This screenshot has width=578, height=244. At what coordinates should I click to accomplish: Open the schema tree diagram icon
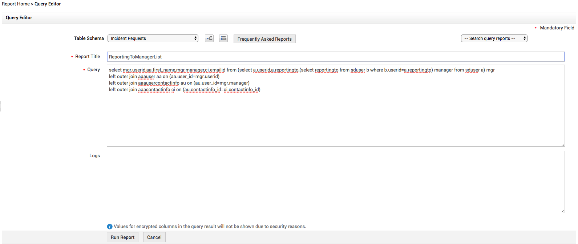[x=209, y=38]
